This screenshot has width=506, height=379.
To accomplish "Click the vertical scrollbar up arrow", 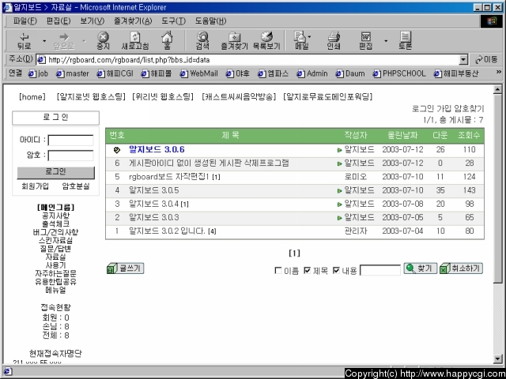I will 497,89.
